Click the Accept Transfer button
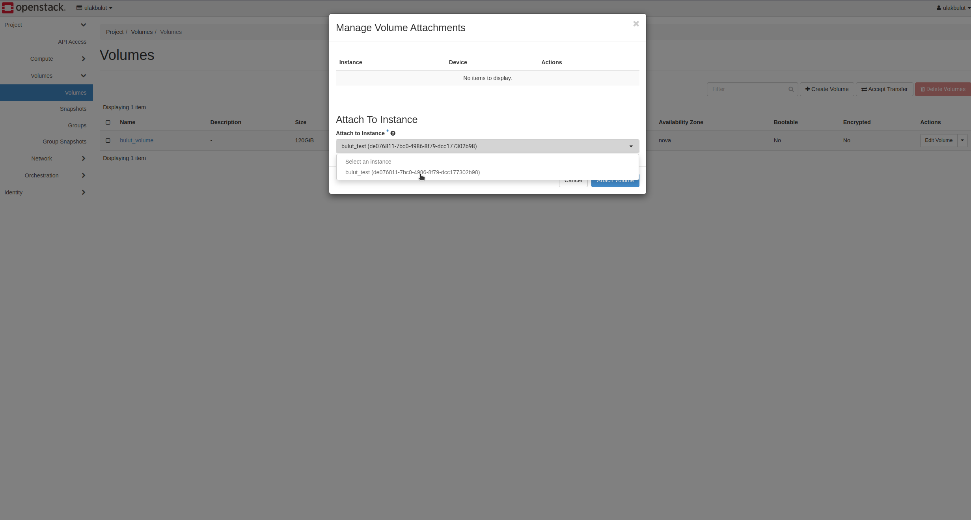The height and width of the screenshot is (520, 971). click(x=884, y=89)
